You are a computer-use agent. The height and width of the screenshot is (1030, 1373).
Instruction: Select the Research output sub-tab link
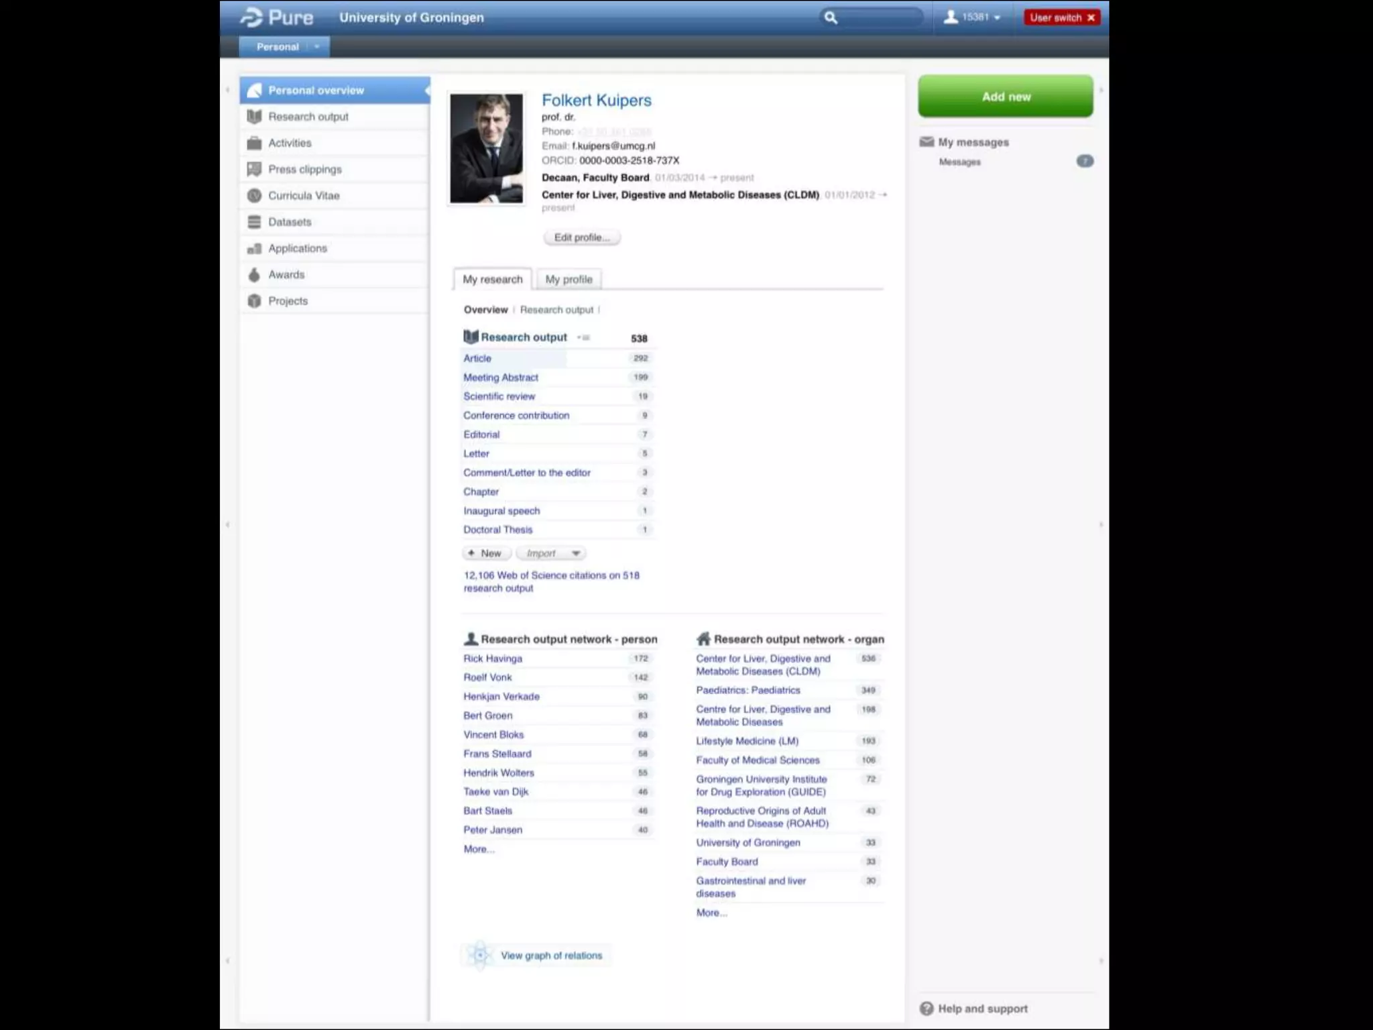tap(556, 310)
